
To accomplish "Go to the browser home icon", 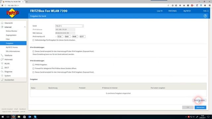I will pos(184,5).
